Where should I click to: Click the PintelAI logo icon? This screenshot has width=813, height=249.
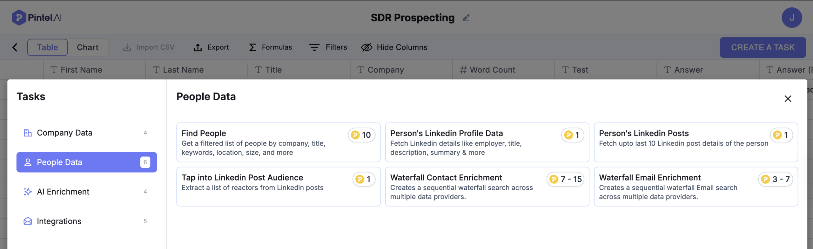point(19,17)
